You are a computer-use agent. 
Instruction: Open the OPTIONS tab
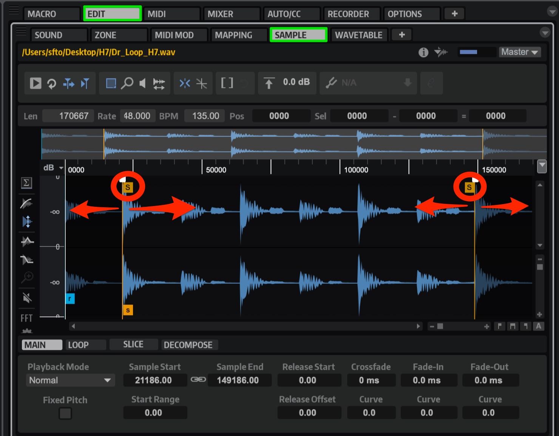point(412,14)
